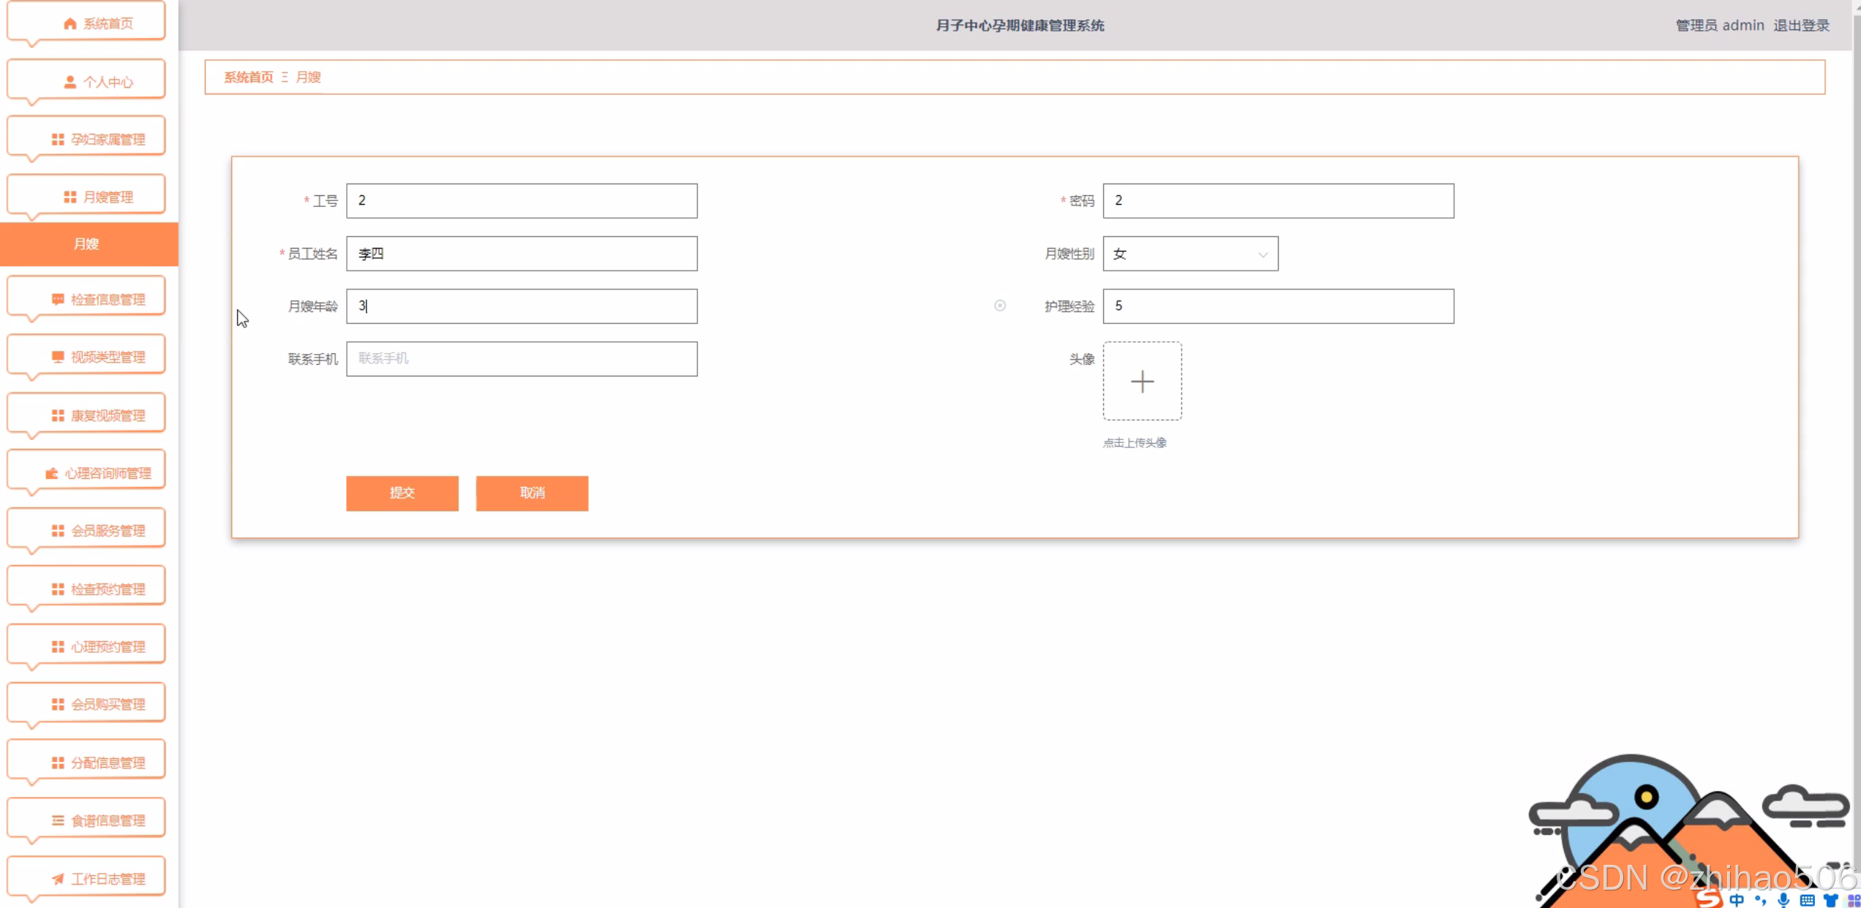Click the person icon for 个人中心
Viewport: 1861px width, 908px height.
coord(69,82)
